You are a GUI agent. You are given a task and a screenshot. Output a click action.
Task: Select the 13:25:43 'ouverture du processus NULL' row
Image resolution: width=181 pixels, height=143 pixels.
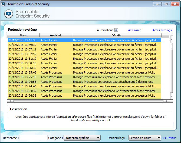(84, 72)
